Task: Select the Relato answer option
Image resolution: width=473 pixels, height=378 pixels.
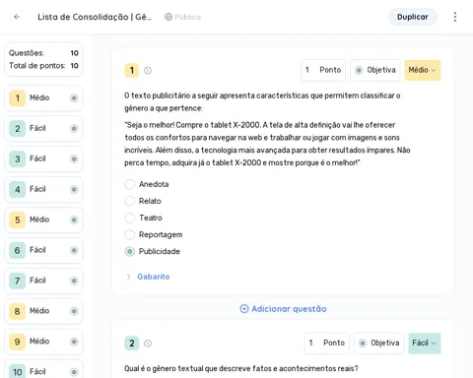Action: (130, 201)
